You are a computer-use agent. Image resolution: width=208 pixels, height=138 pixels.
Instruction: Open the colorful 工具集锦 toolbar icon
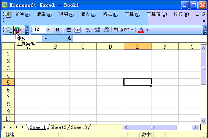17,30
